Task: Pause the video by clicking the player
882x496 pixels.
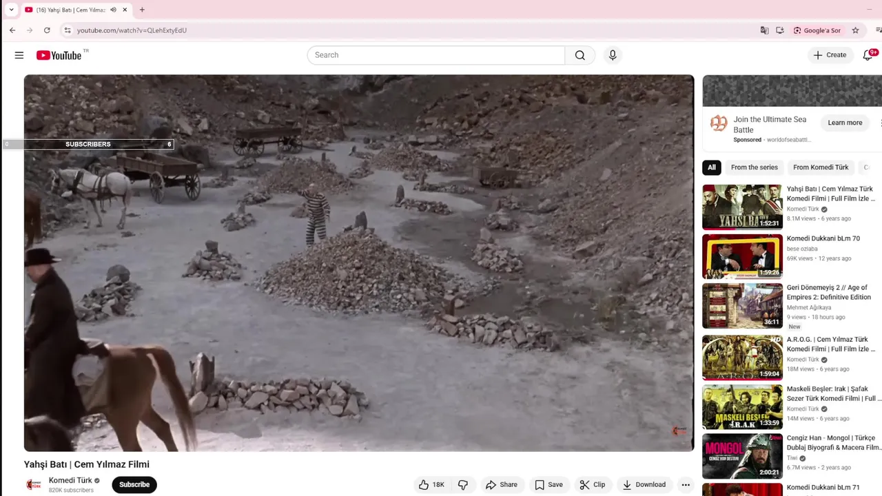Action: [359, 263]
